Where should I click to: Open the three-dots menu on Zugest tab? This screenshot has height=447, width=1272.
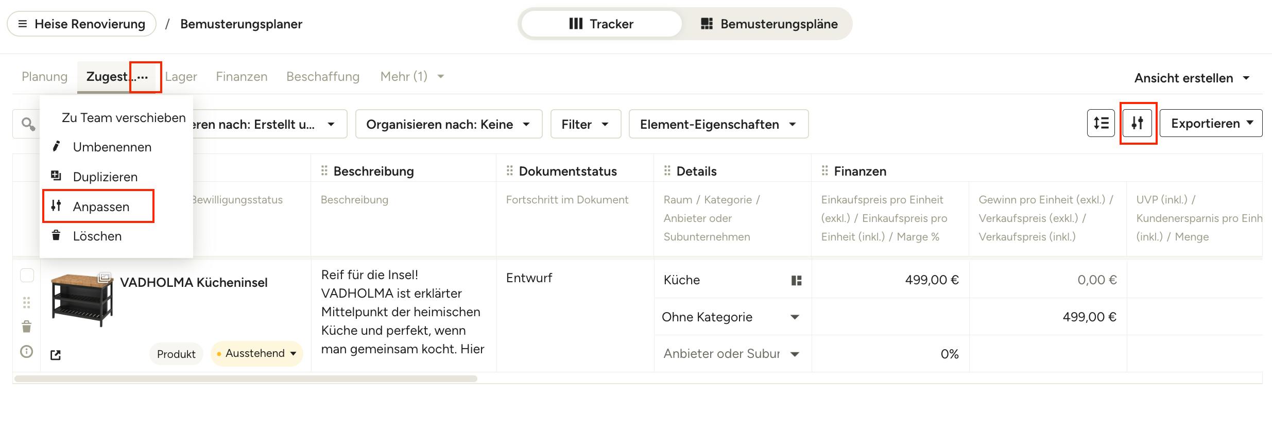coord(143,77)
